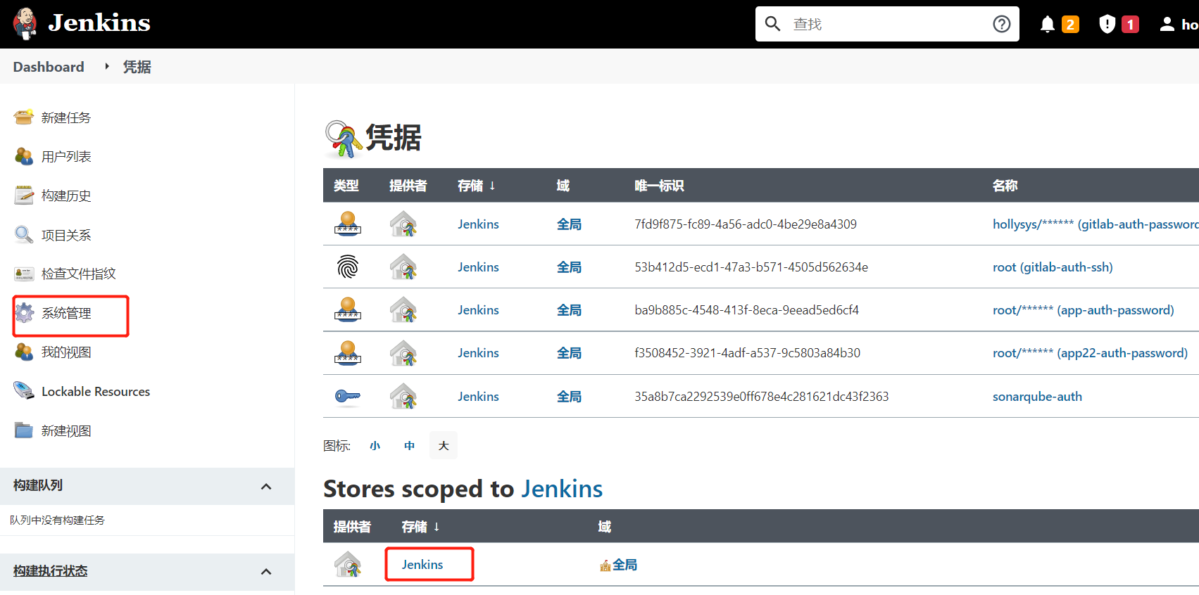Screen dimensions: 1199x595
Task: Open the sonarqube-auth credential link
Action: point(1037,397)
